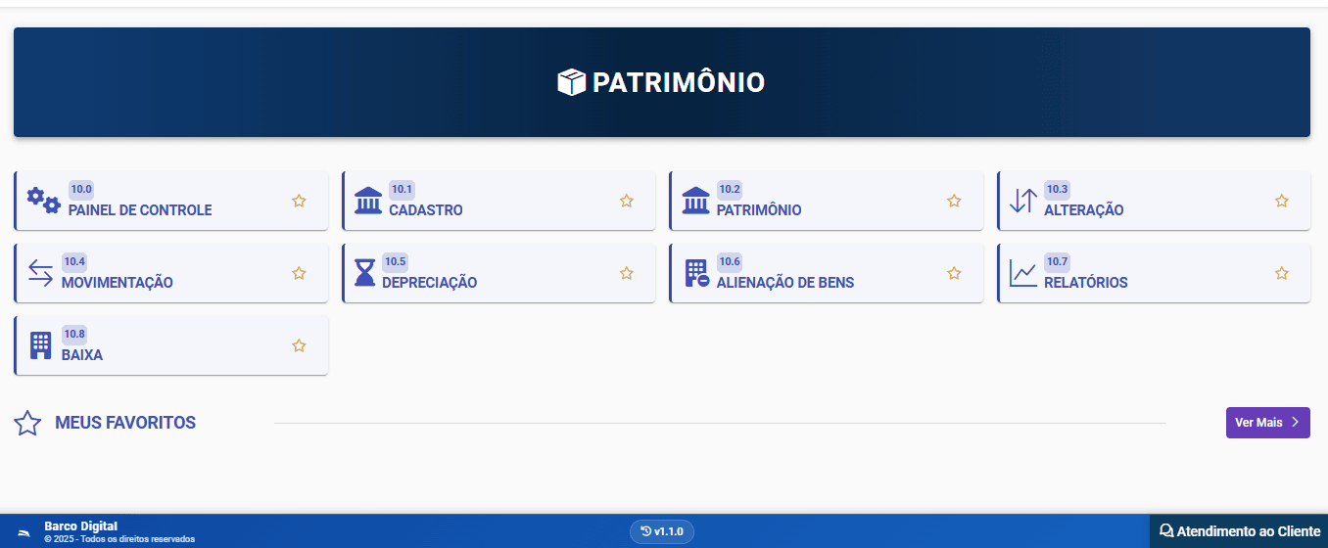
Task: Open the Depreciação module label
Action: 429,283
